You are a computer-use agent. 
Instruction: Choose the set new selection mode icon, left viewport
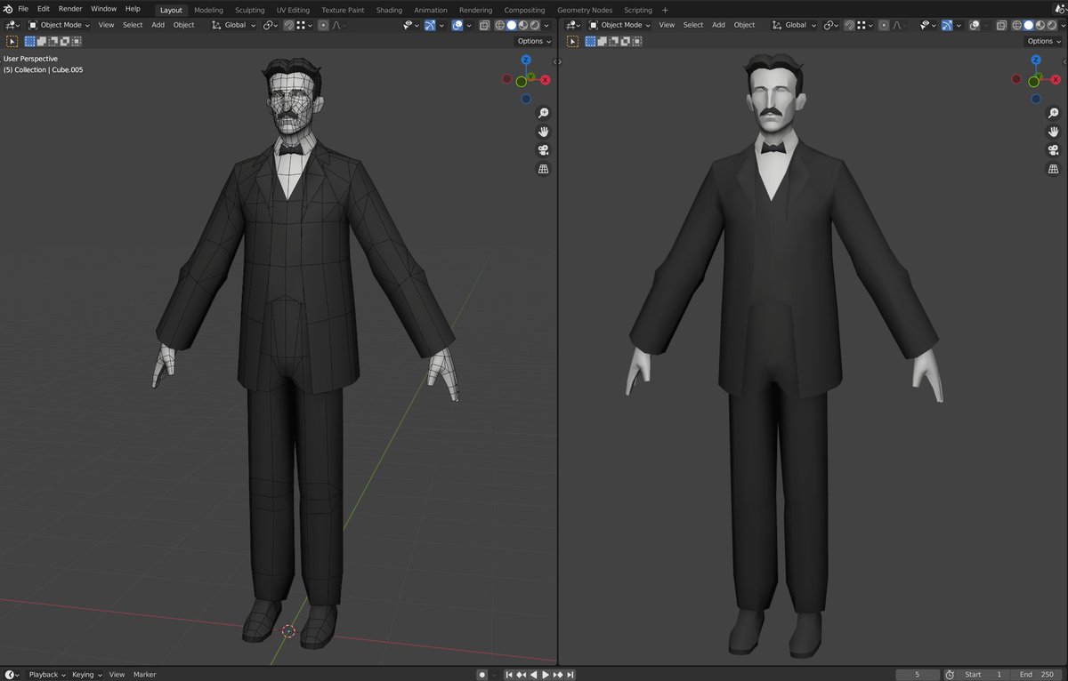31,41
